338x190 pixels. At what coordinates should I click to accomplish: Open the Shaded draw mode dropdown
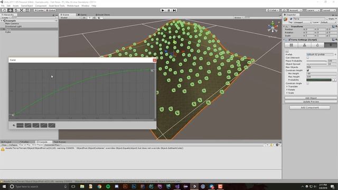pyautogui.click(x=70, y=17)
